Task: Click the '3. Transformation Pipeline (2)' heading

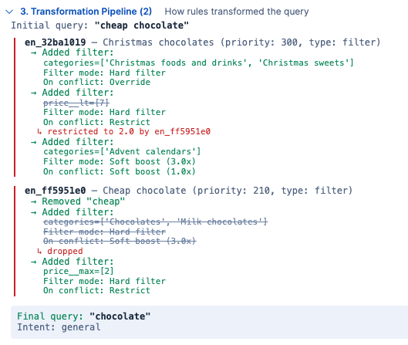Action: click(86, 12)
